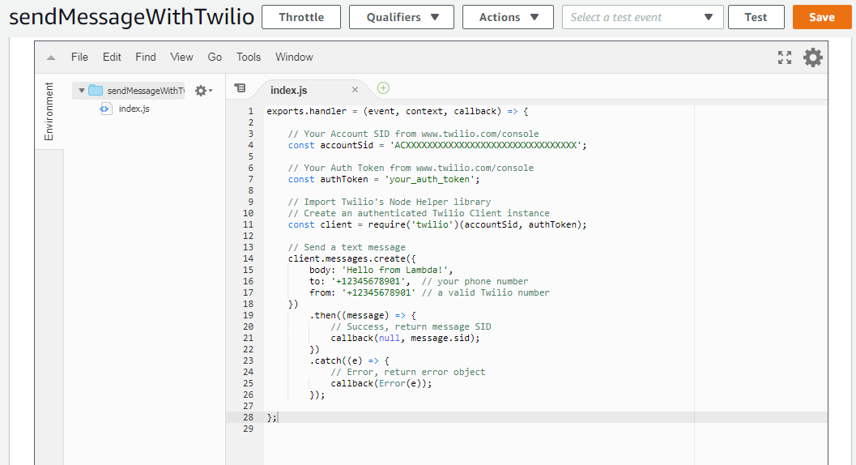Open the tab list icon beside index.js
The image size is (856, 465).
[x=240, y=88]
